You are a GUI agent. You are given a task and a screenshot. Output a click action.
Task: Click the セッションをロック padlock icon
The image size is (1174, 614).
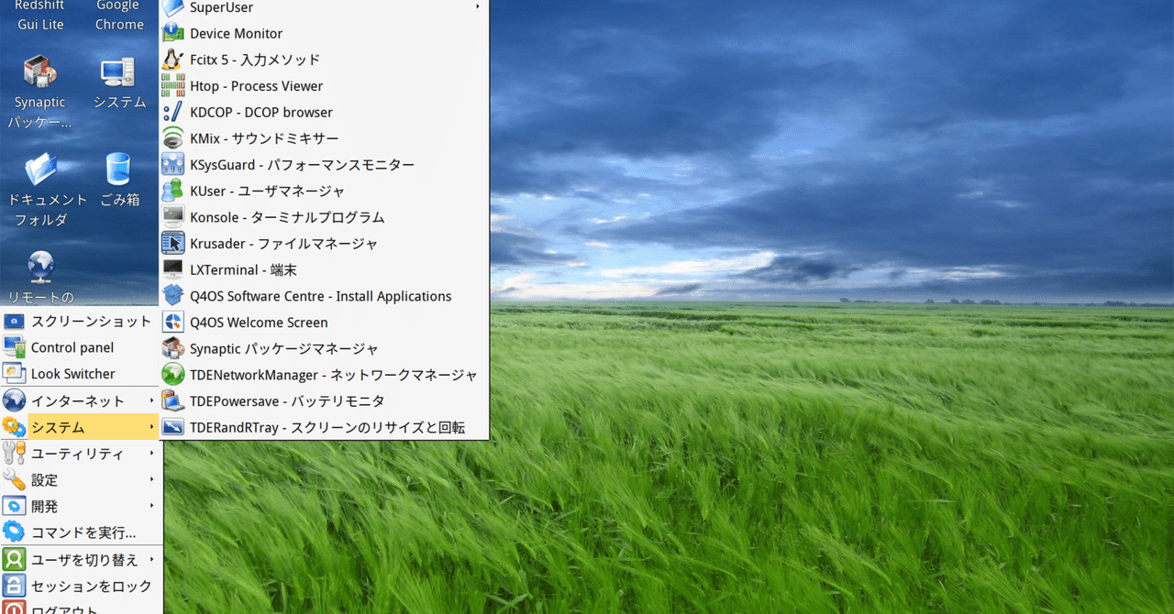pyautogui.click(x=14, y=586)
